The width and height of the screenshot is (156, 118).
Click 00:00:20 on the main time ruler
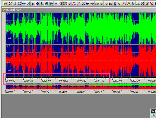[x=28, y=81]
